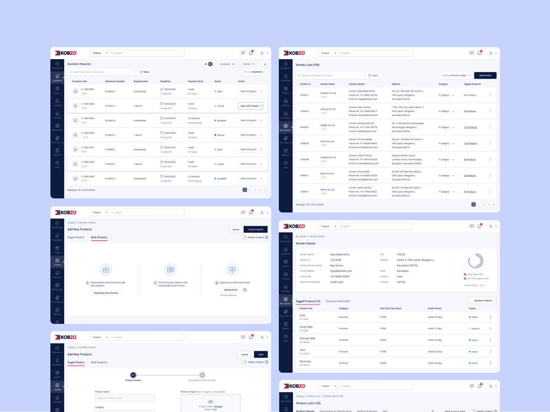Click Product Name input field
550x412 pixels.
pyautogui.click(x=125, y=398)
